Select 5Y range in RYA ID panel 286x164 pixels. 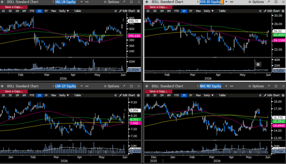coord(191,11)
